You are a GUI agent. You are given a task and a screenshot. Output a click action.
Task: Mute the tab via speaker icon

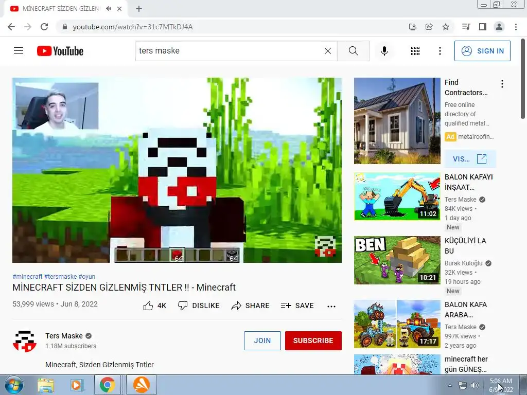pos(108,9)
